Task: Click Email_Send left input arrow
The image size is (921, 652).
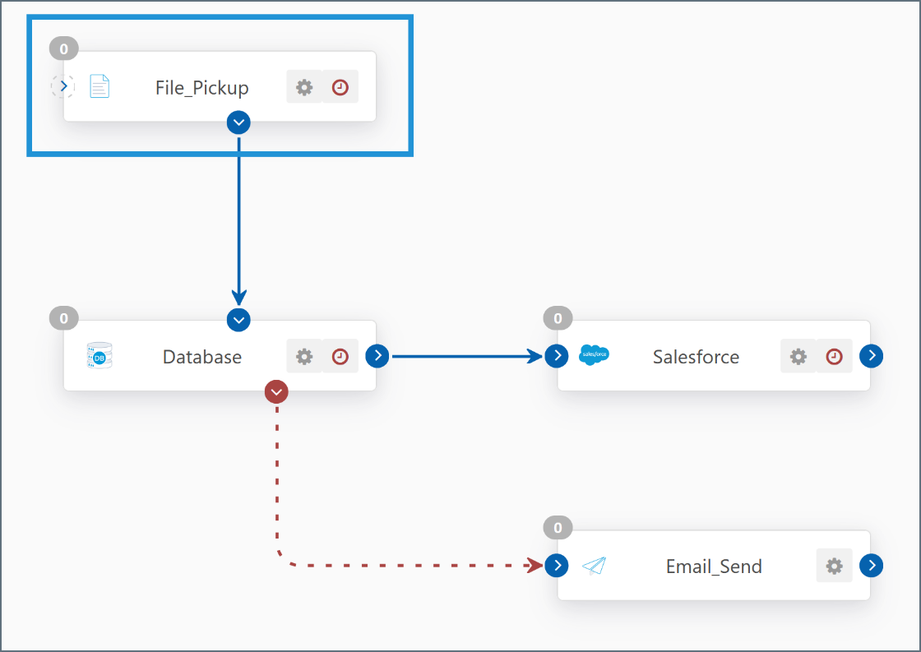Action: pos(557,566)
